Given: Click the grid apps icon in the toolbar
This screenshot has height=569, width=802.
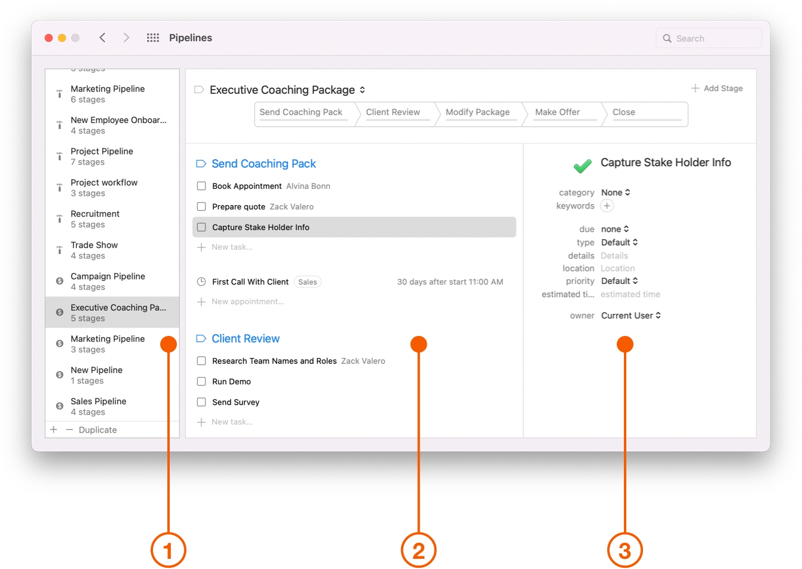Looking at the screenshot, I should (x=152, y=37).
